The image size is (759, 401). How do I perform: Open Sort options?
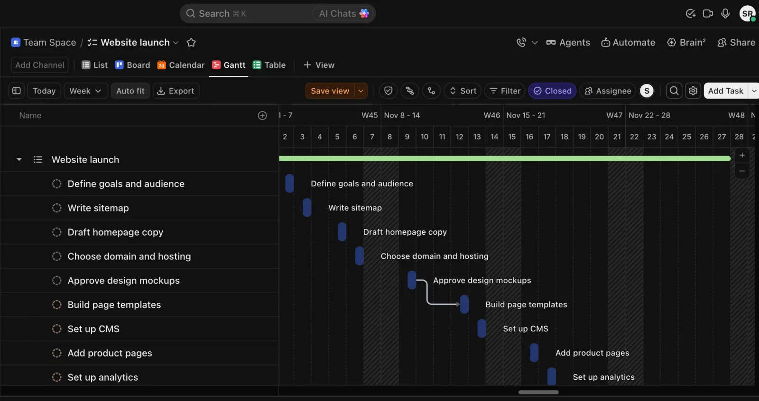tap(463, 91)
